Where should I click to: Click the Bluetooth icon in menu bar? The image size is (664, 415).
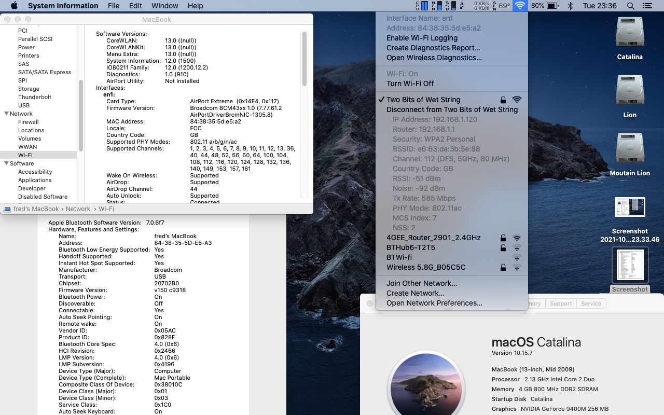[570, 6]
